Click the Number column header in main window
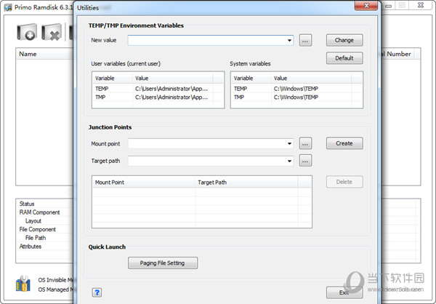The image size is (436, 304). tap(398, 54)
